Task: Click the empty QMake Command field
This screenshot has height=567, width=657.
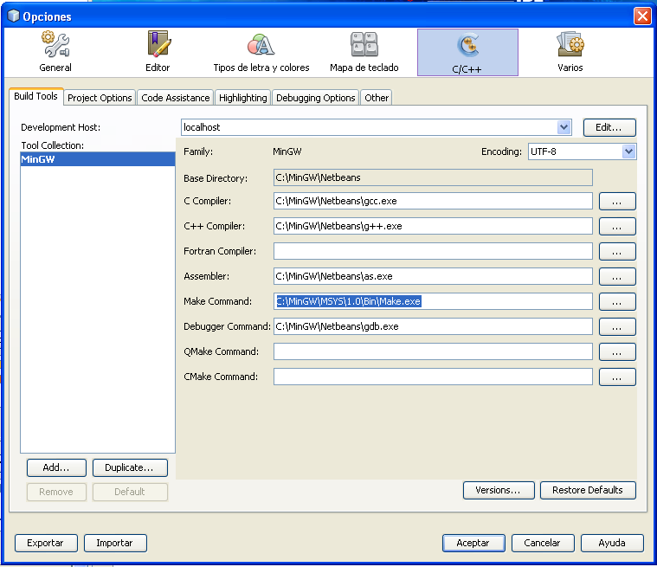Action: (433, 351)
